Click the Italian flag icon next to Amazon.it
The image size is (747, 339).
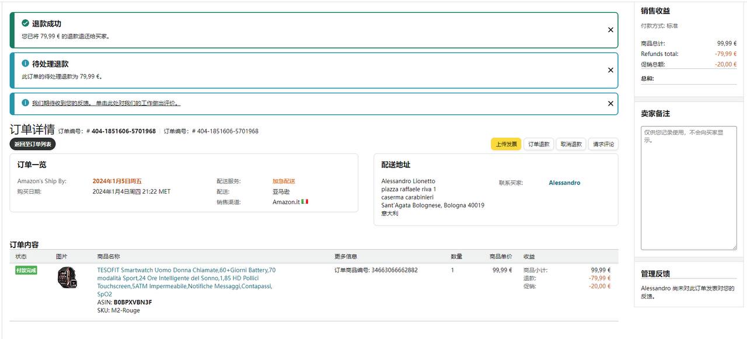point(305,202)
